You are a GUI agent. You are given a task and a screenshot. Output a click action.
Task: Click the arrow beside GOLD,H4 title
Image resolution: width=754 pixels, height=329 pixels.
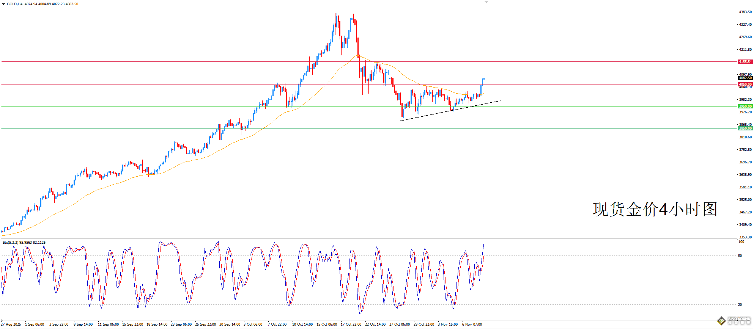[4, 4]
